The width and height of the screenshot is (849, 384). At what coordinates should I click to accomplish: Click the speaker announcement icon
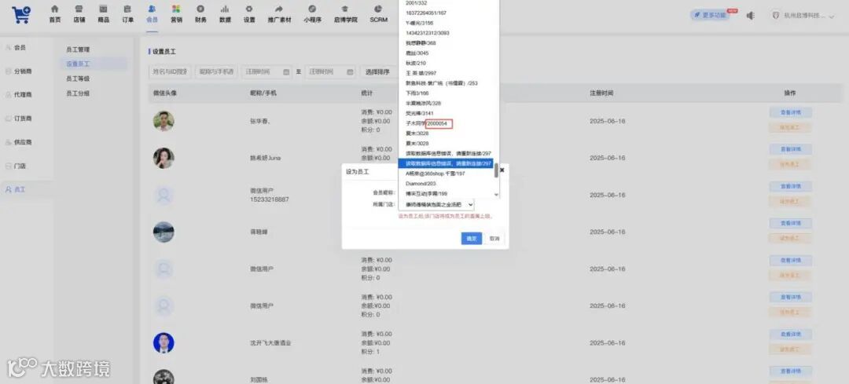point(751,16)
